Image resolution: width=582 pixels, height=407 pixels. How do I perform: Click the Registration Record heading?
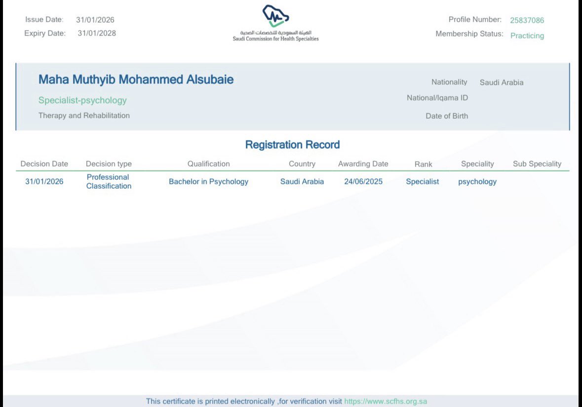pos(293,144)
